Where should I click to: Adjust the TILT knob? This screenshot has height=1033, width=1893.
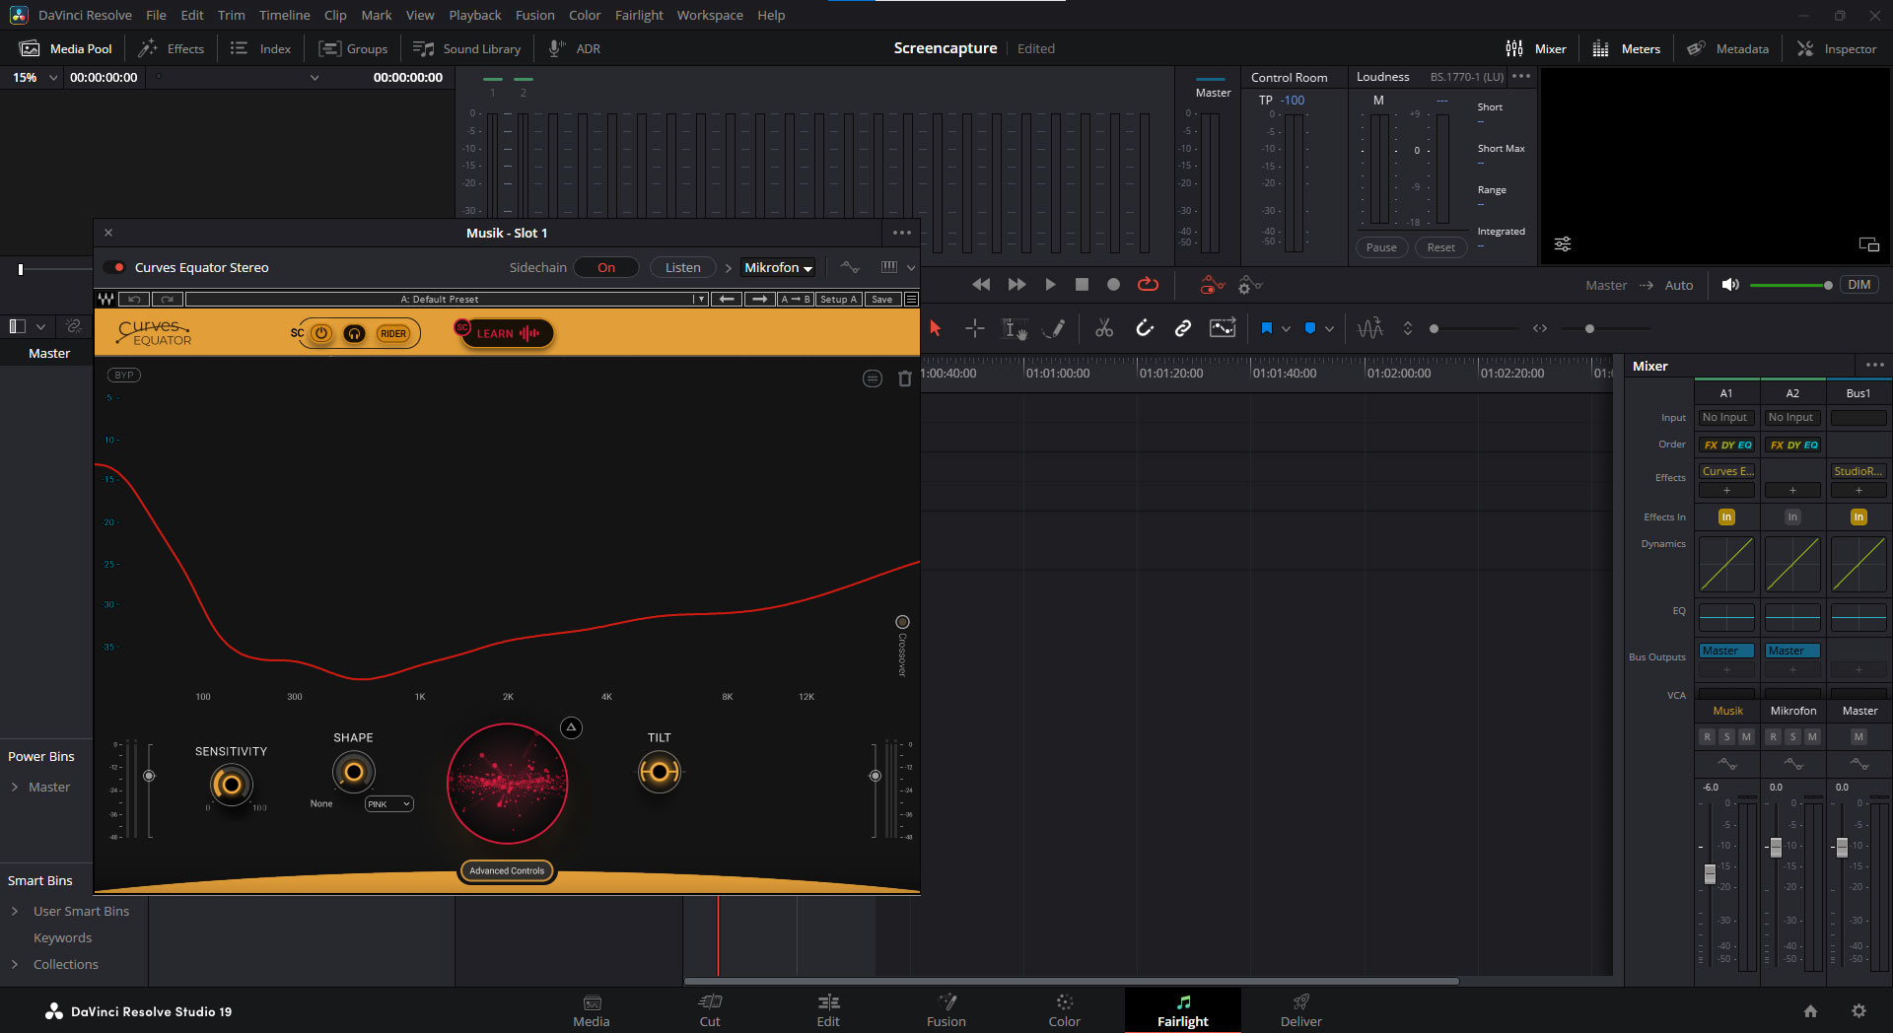660,772
